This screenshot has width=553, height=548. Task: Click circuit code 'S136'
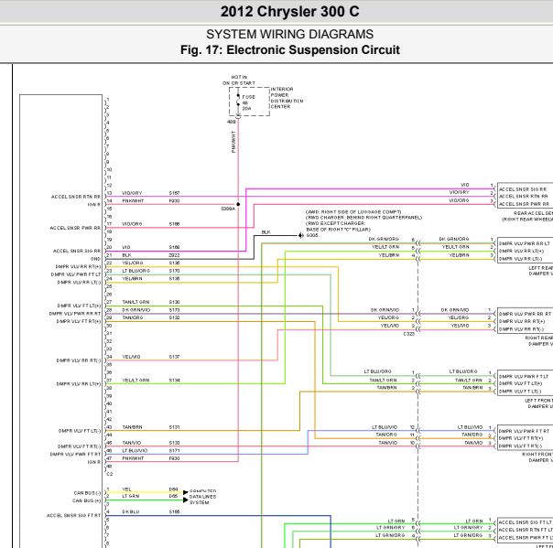point(174,279)
